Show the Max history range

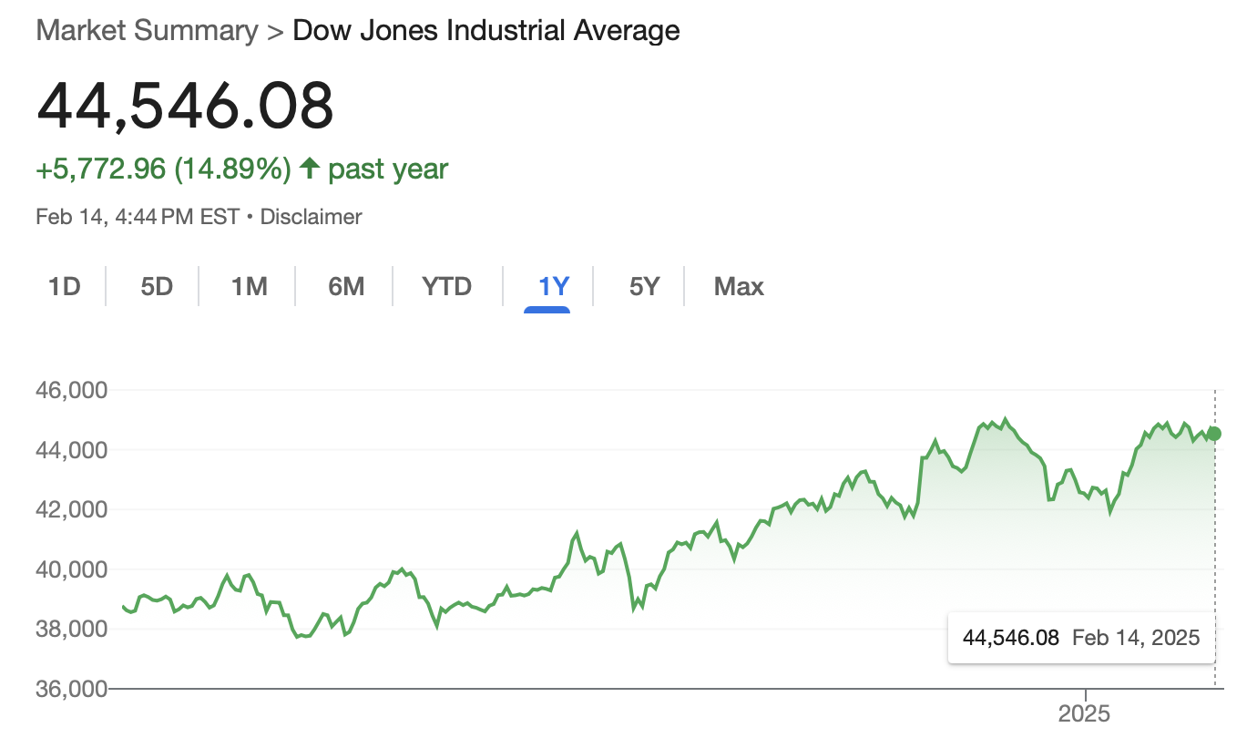pyautogui.click(x=738, y=287)
